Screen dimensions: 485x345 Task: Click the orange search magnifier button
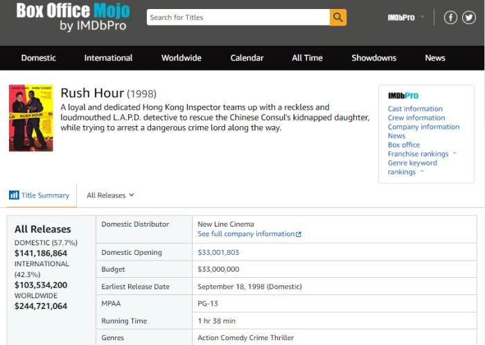point(337,17)
